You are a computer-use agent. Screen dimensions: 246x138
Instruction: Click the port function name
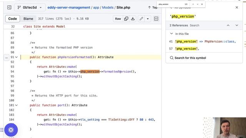click(x=61, y=105)
